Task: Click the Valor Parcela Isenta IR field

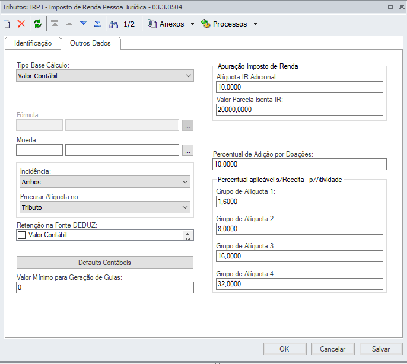Action: [x=300, y=110]
